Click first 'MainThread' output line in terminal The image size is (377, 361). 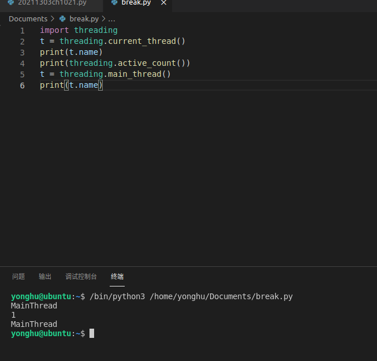[x=34, y=306]
